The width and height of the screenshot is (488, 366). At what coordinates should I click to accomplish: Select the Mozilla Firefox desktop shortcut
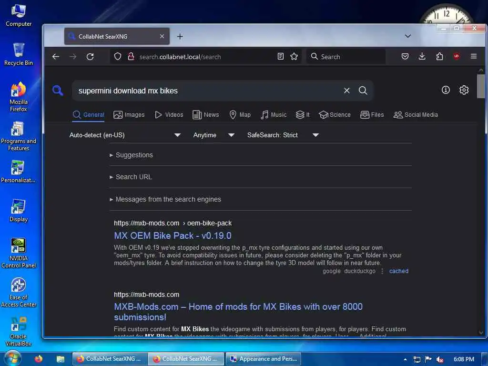(x=19, y=97)
